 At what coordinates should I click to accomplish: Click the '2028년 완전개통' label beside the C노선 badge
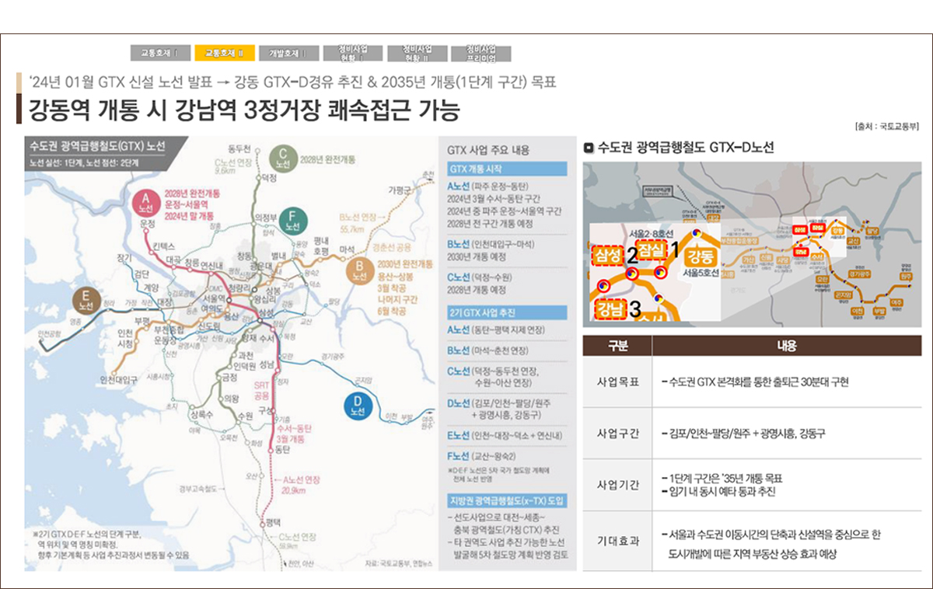click(x=327, y=159)
